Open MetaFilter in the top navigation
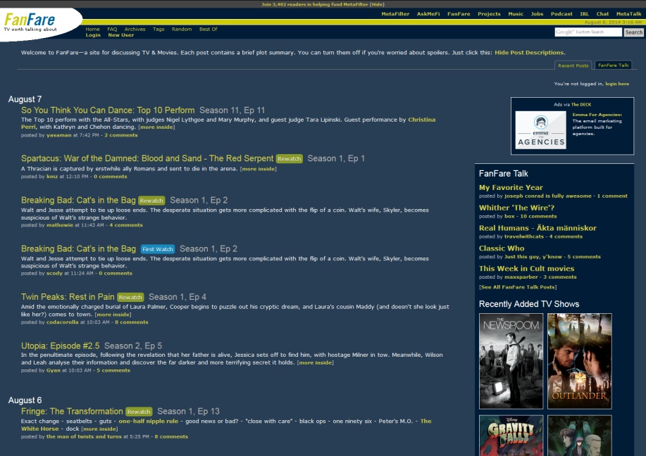 point(395,14)
